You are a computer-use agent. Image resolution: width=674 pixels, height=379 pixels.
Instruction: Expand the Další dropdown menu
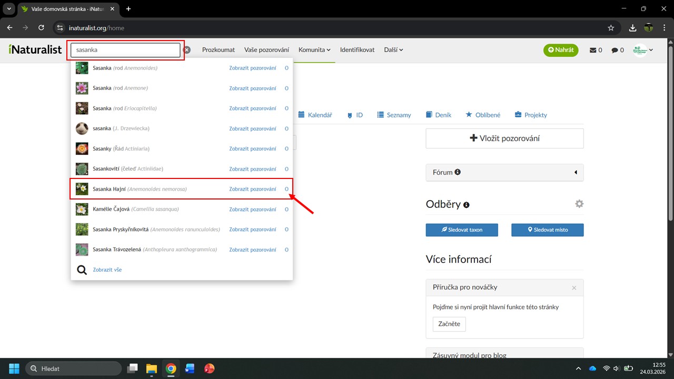pyautogui.click(x=393, y=50)
